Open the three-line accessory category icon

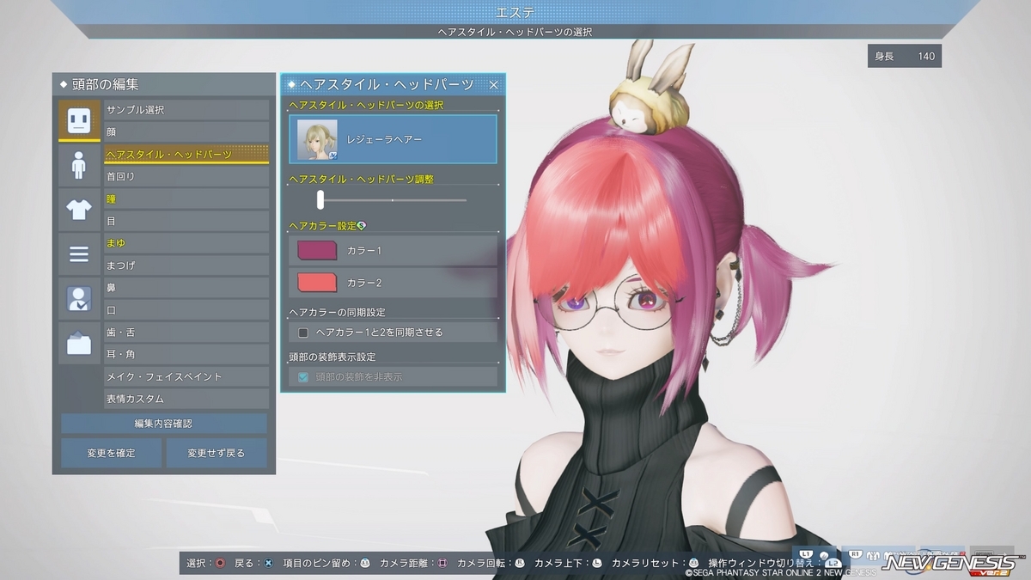tap(79, 254)
